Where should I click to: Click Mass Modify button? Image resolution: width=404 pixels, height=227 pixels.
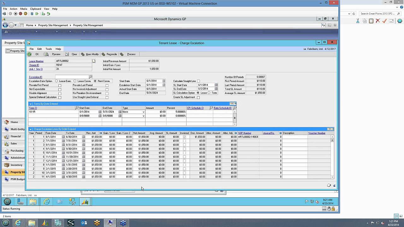(92, 54)
